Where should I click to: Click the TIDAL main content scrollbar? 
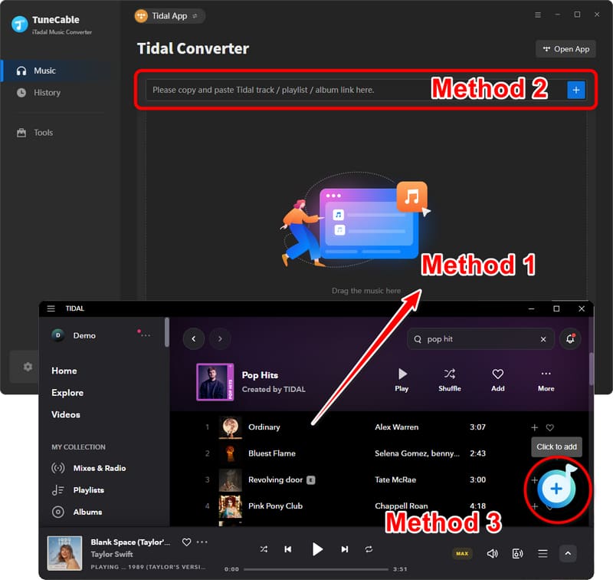tap(591, 369)
